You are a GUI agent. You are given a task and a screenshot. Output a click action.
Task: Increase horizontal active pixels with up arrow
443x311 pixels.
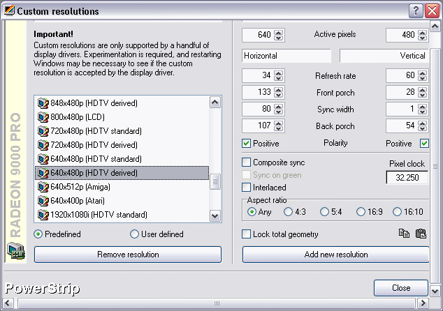click(x=279, y=32)
